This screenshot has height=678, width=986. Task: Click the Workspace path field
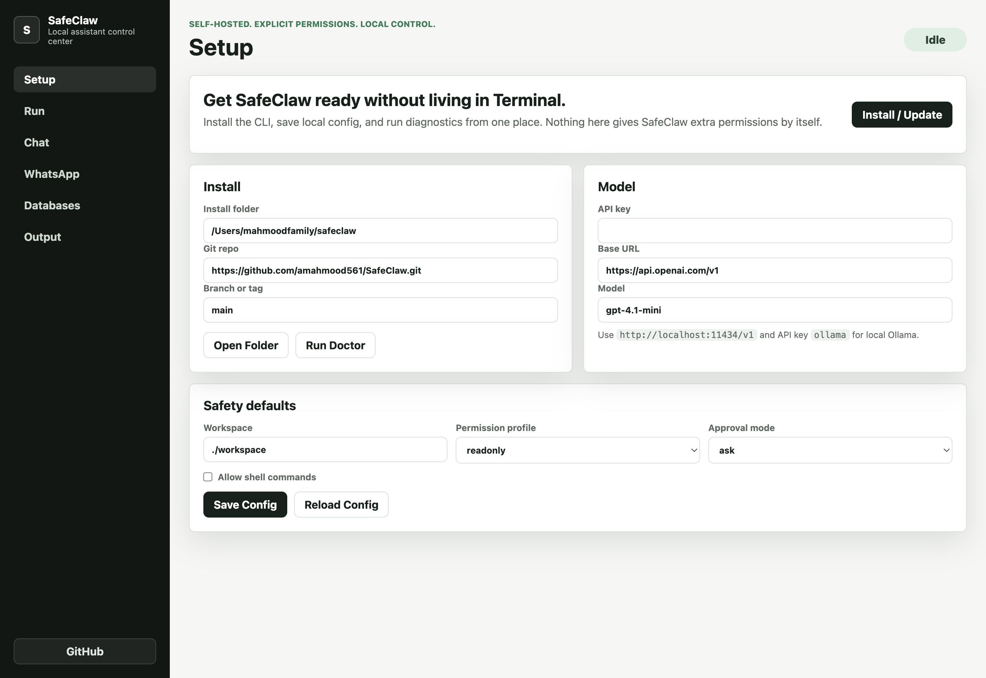pos(325,449)
